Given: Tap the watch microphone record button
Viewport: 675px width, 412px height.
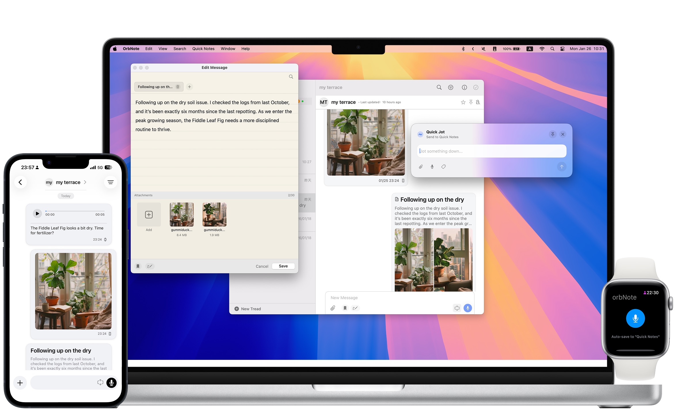Looking at the screenshot, I should (x=635, y=318).
